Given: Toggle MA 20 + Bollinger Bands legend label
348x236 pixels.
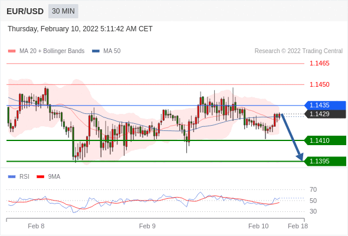Looking at the screenshot, I should [x=52, y=51].
